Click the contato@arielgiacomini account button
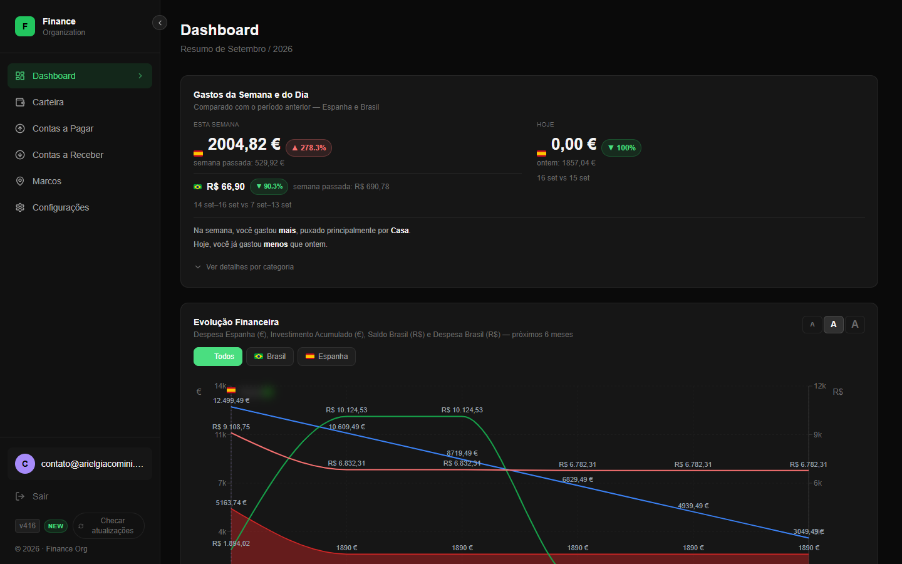Viewport: 902px width, 564px height. click(x=80, y=464)
